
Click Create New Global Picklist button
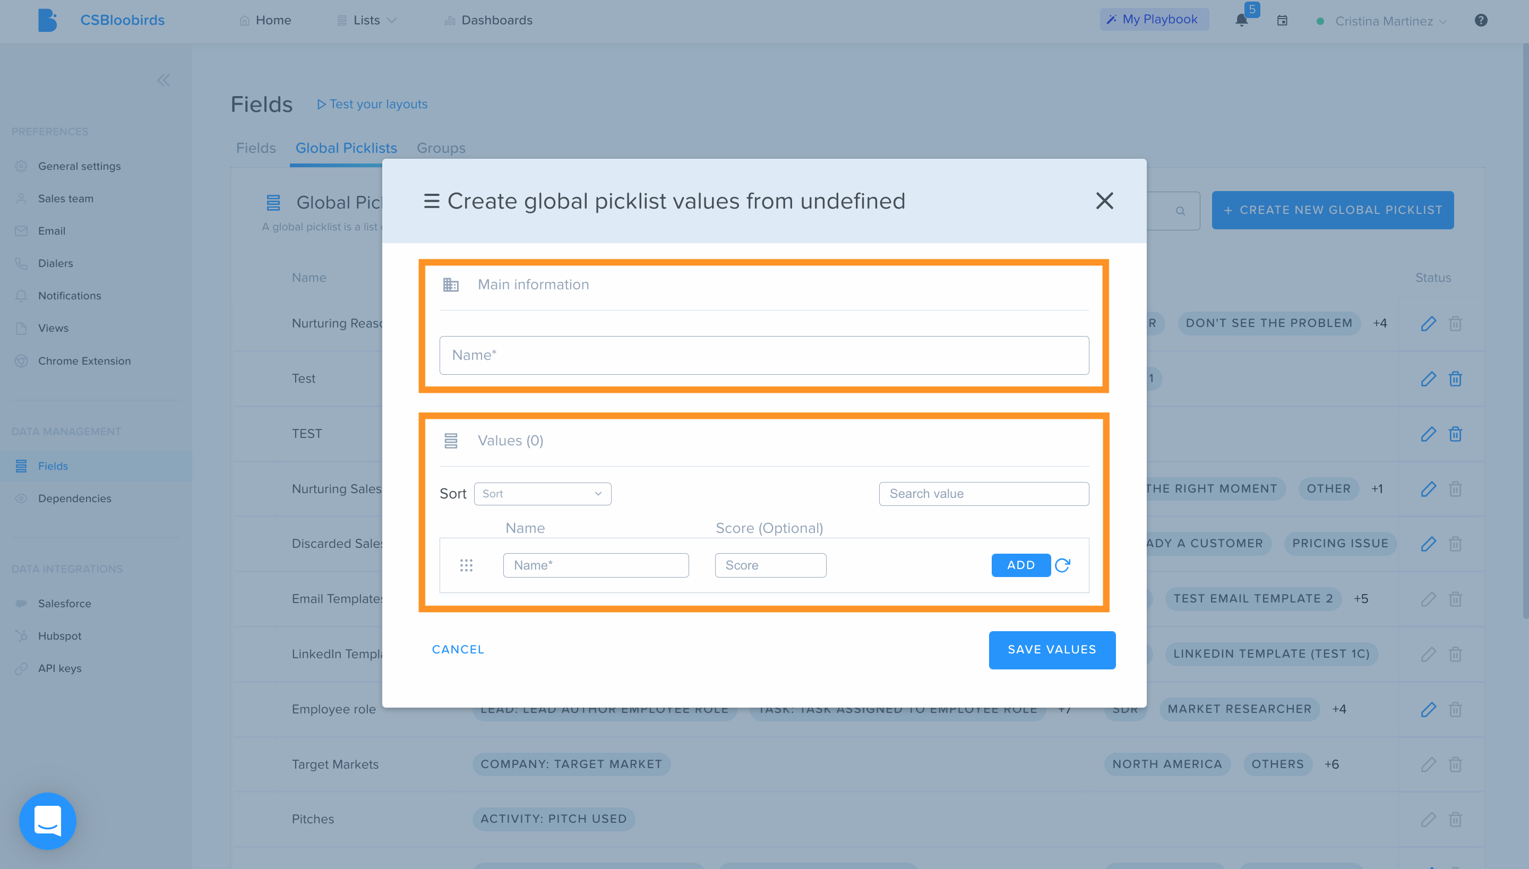[x=1332, y=210]
